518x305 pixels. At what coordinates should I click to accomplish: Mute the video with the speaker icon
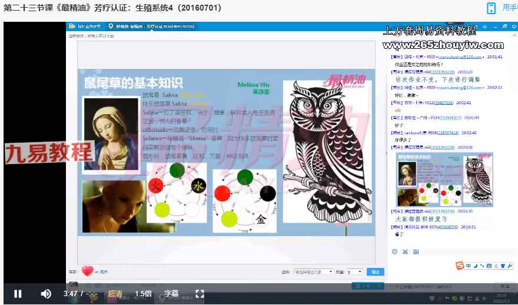pos(46,293)
